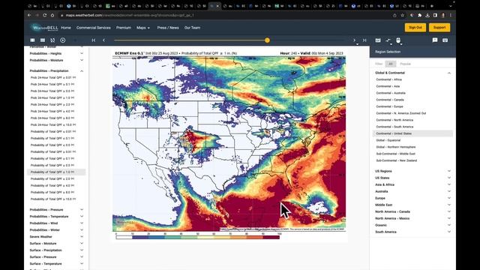Image resolution: width=480 pixels, height=270 pixels.
Task: Open the mouse interaction options icon
Action: (398, 40)
